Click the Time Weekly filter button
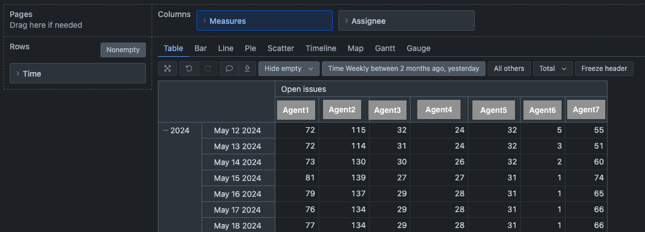Screen dimensions: 645x232 pyautogui.click(x=404, y=69)
